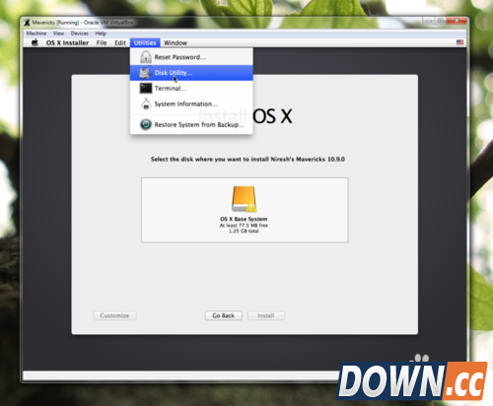Click the US flag input source icon
493x406 pixels.
(459, 42)
